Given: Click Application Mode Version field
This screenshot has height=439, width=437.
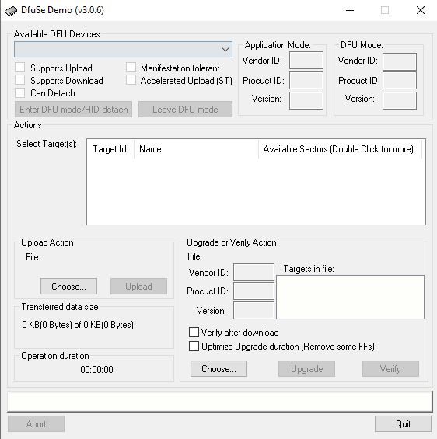Looking at the screenshot, I should point(306,100).
